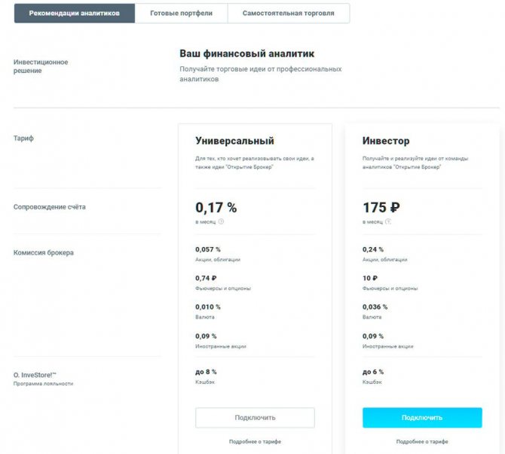
Task: Open Подробнее о тарифе under Универсальный
Action: [x=255, y=441]
